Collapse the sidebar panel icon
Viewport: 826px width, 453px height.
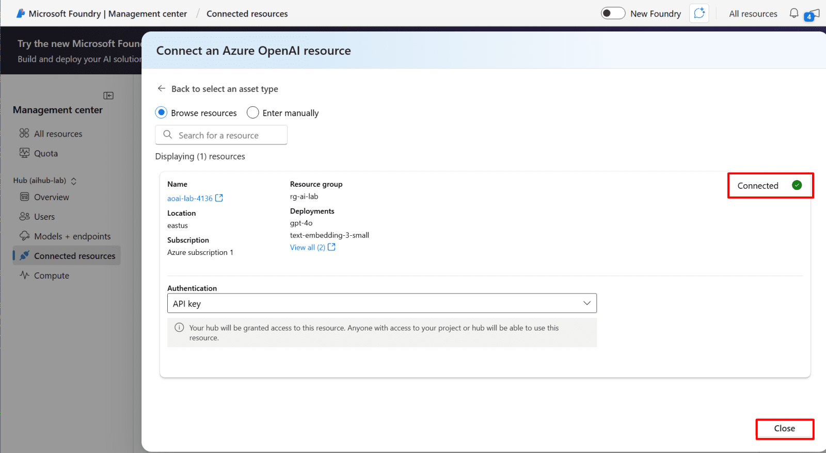tap(108, 95)
